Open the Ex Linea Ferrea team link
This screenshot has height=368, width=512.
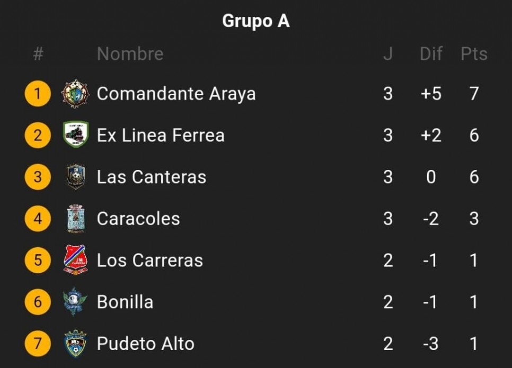point(161,136)
